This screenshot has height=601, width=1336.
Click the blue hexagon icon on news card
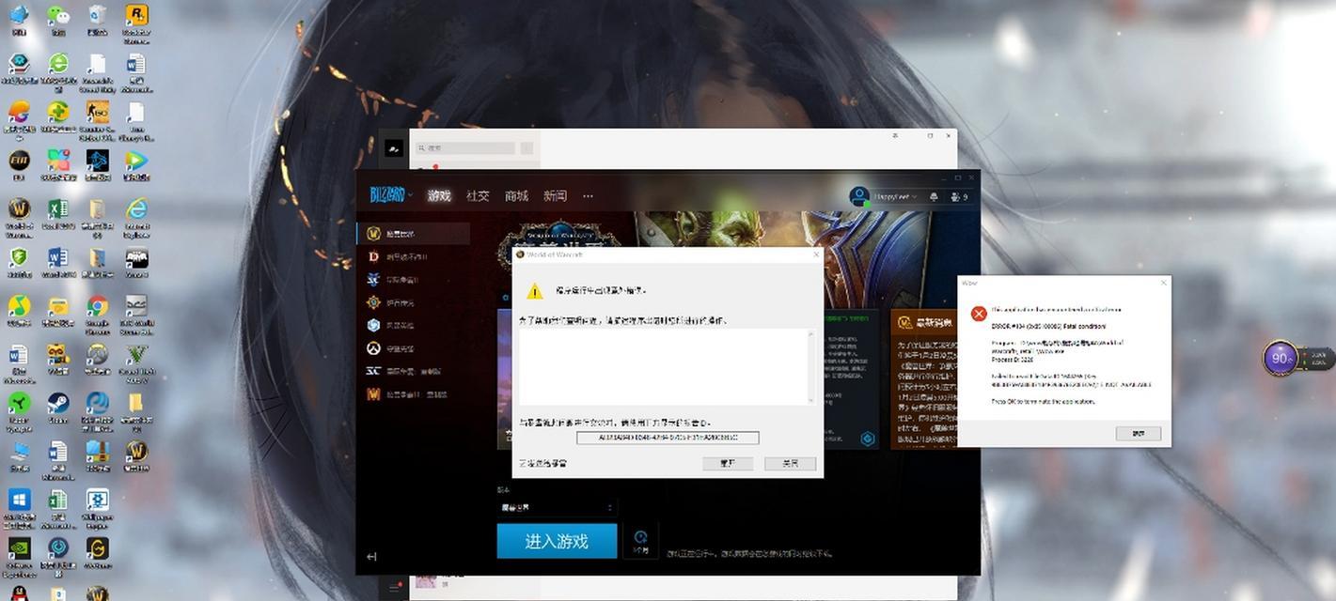[x=868, y=439]
